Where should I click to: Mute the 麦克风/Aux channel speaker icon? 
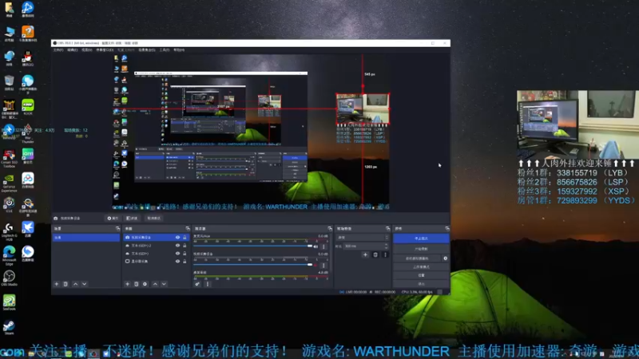click(x=316, y=247)
